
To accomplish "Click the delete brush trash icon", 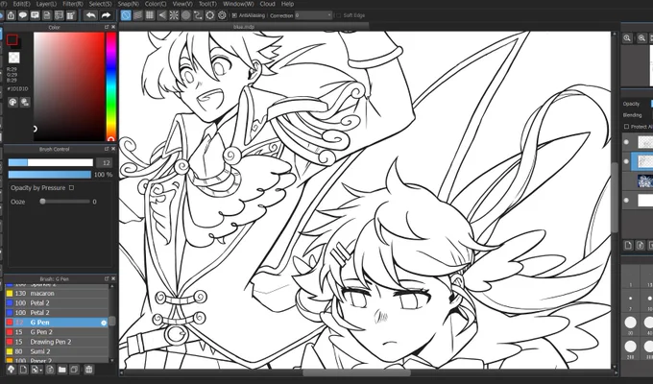I will 88,370.
